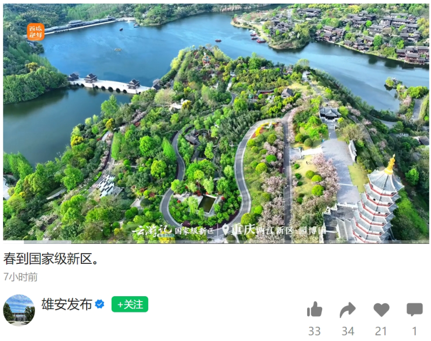
Task: Click the comment count 1
Action: pyautogui.click(x=414, y=331)
